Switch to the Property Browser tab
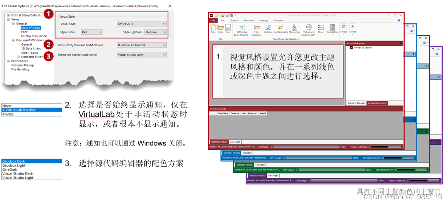 [x=356, y=103]
